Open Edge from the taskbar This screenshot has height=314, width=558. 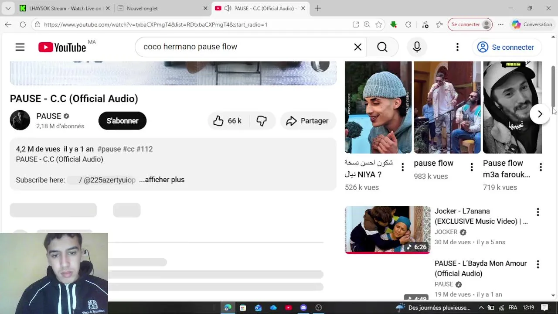pos(228,307)
